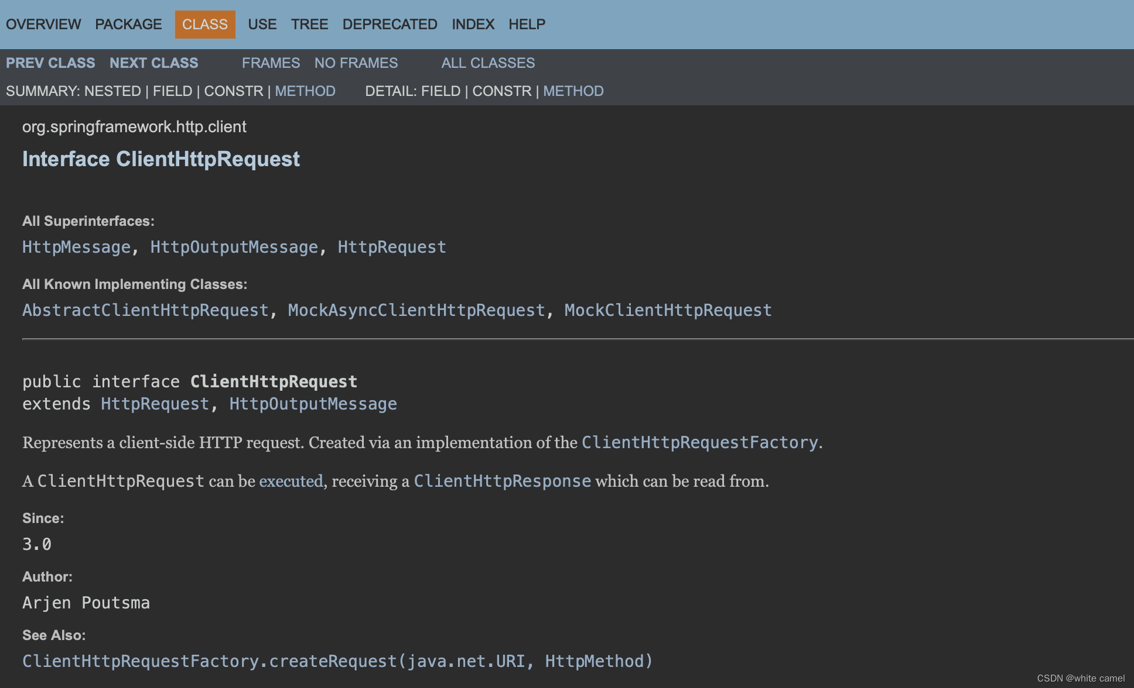This screenshot has width=1134, height=688.
Task: Open the TREE navigation tab
Action: coord(309,24)
